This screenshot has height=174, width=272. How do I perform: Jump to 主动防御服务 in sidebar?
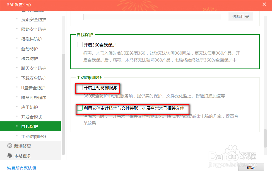tap(34, 137)
